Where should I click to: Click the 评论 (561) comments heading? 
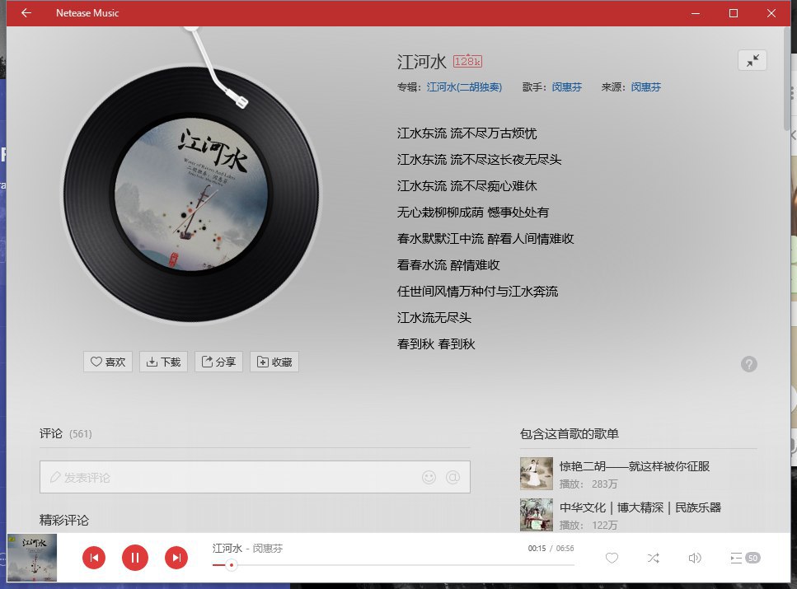[66, 433]
